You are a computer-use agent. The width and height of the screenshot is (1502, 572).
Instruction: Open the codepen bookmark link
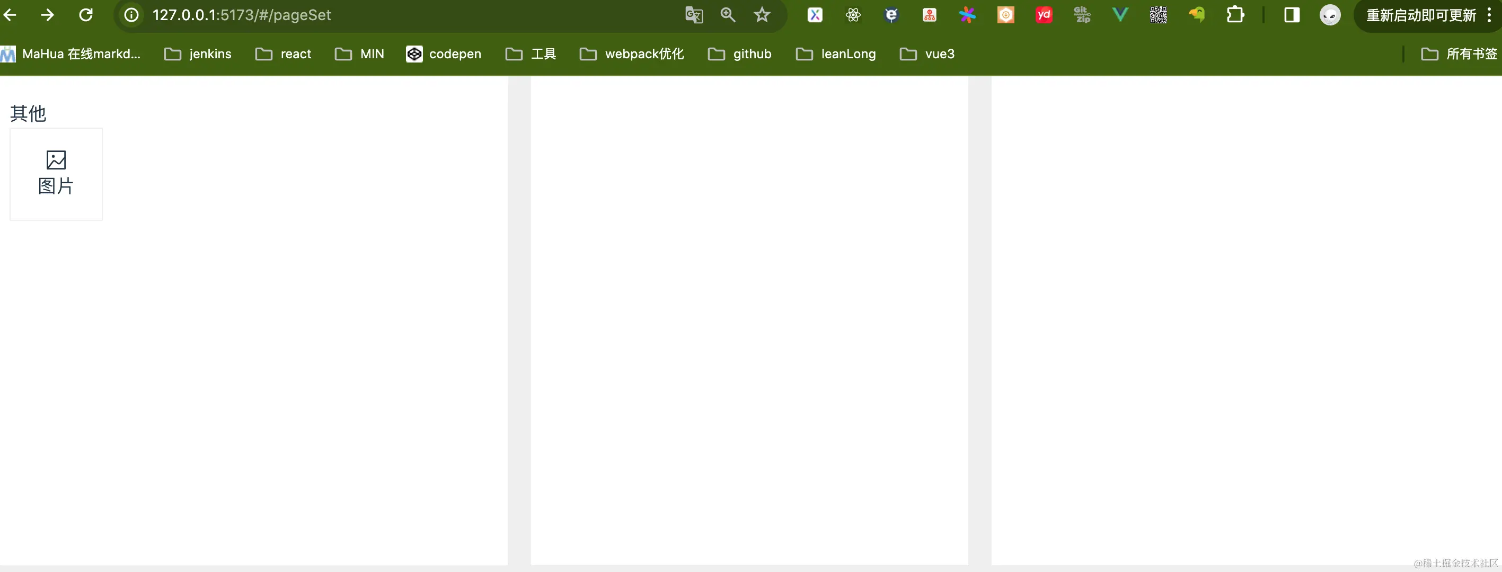pyautogui.click(x=444, y=54)
